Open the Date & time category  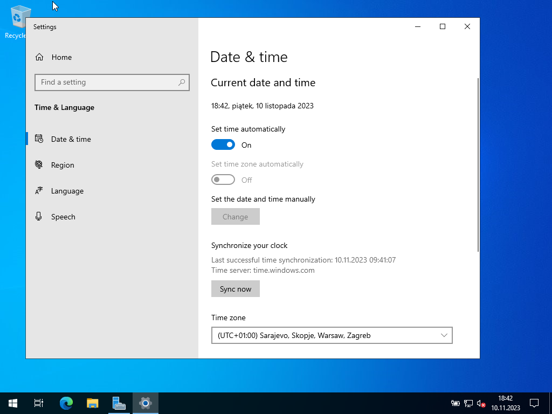click(112, 139)
